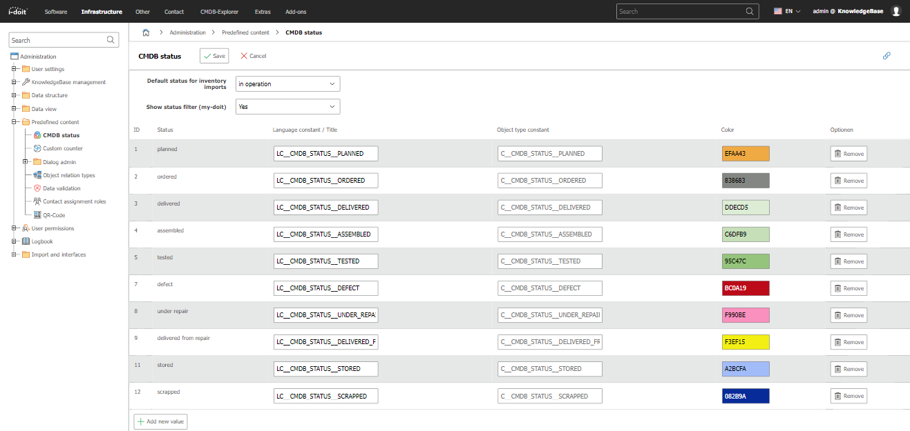This screenshot has width=910, height=431.
Task: Expand the KnowledgeBase management node
Action: [14, 82]
